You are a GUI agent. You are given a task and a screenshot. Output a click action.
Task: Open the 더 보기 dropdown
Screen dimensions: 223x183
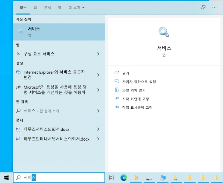pyautogui.click(x=77, y=8)
